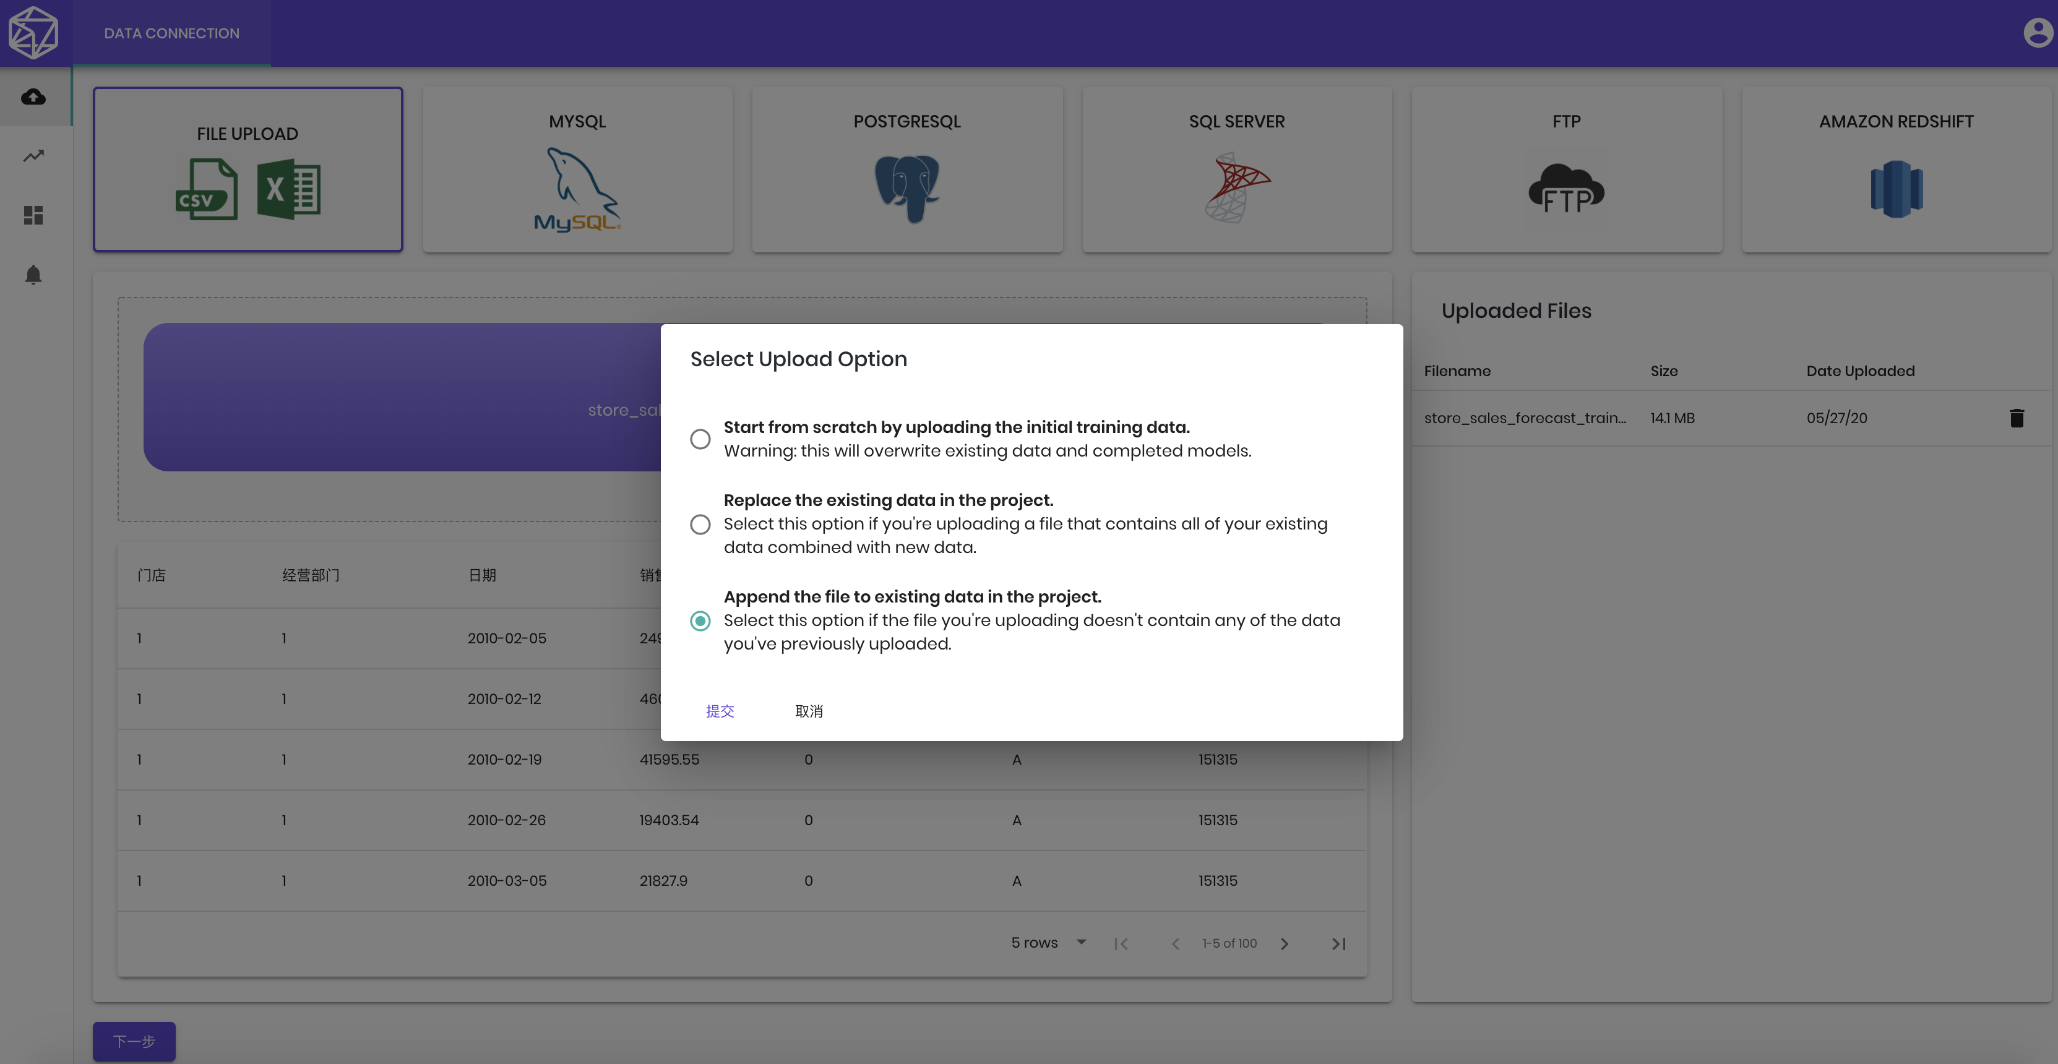Click the app logo in top-left corner
Image resolution: width=2058 pixels, height=1064 pixels.
tap(33, 33)
